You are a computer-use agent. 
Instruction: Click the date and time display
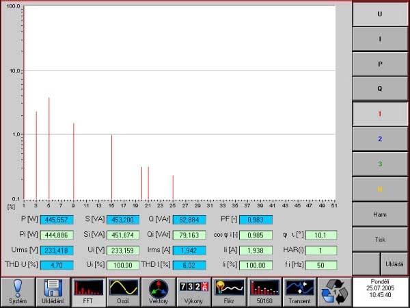click(380, 289)
